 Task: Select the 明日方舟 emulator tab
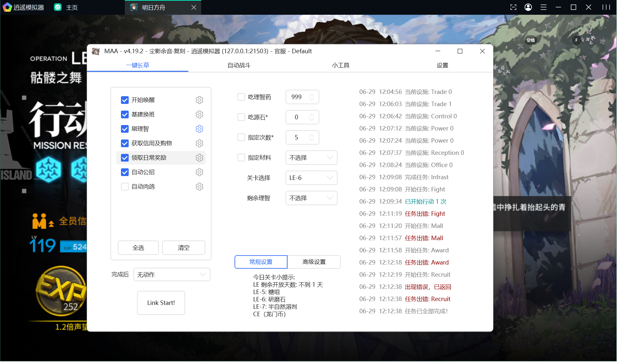click(154, 7)
